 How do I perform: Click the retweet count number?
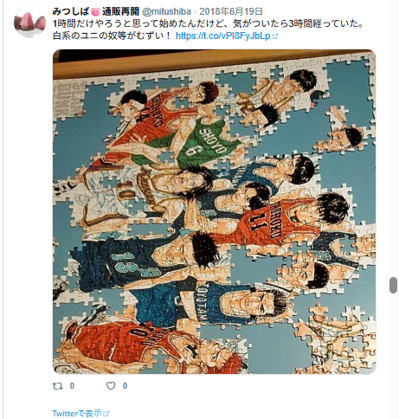(72, 386)
